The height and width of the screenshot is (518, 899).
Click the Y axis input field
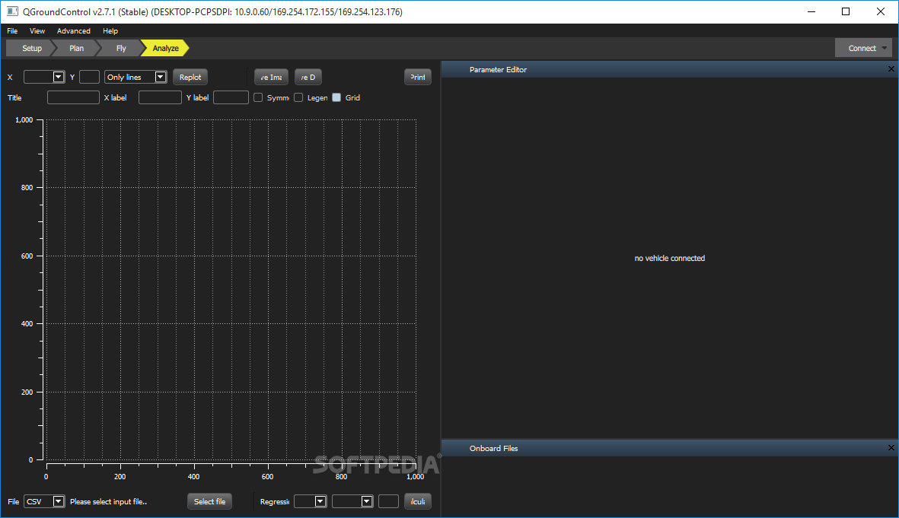(89, 77)
